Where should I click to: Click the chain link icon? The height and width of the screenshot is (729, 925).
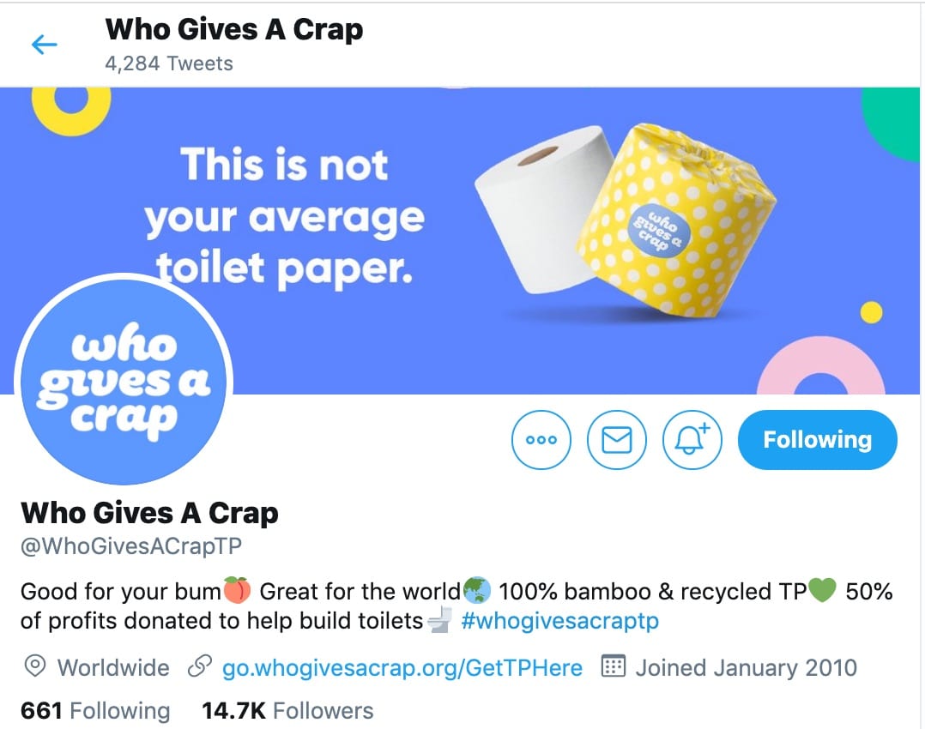point(199,666)
